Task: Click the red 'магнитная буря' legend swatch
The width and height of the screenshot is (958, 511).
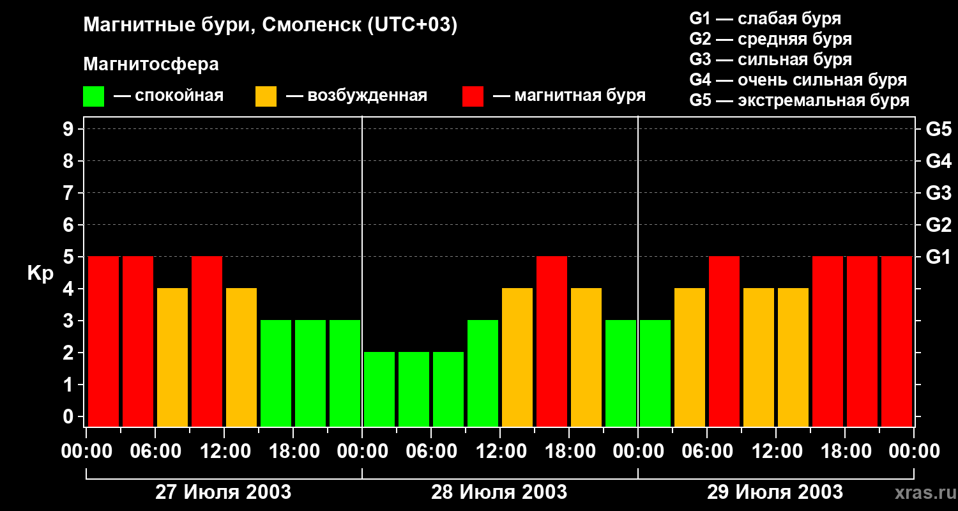Action: pyautogui.click(x=473, y=96)
